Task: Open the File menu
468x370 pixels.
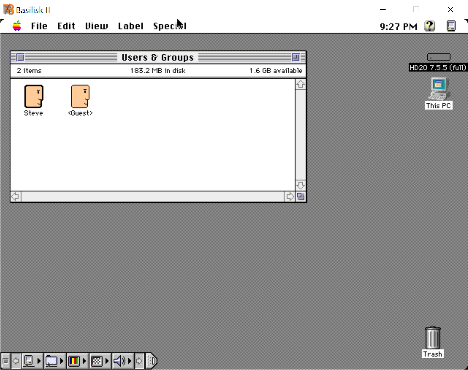Action: pyautogui.click(x=39, y=26)
